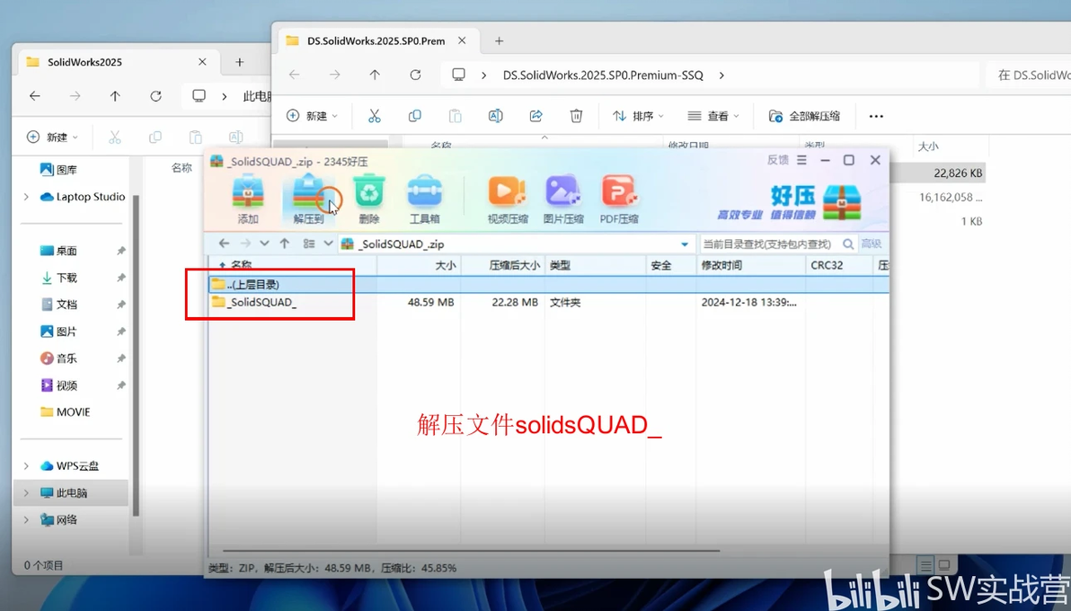Open the 新建 dropdown in SolidWorks2025 window
1071x611 pixels.
(52, 137)
